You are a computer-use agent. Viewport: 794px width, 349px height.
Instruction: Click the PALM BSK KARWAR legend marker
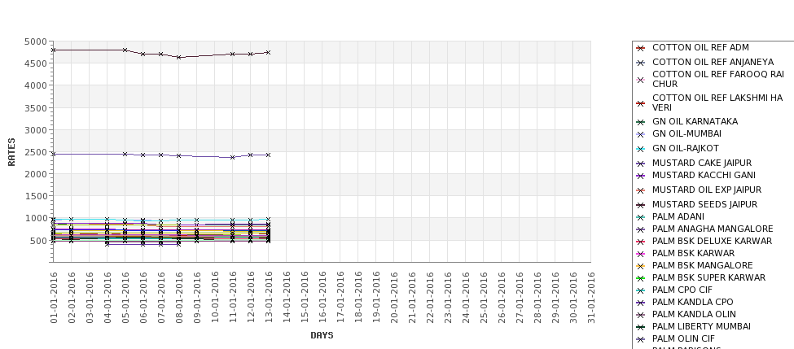pyautogui.click(x=640, y=254)
